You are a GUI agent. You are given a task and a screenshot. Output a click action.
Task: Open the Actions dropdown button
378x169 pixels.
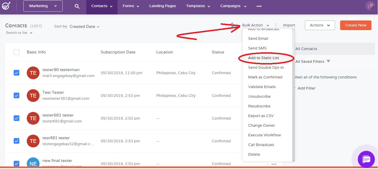(320, 25)
